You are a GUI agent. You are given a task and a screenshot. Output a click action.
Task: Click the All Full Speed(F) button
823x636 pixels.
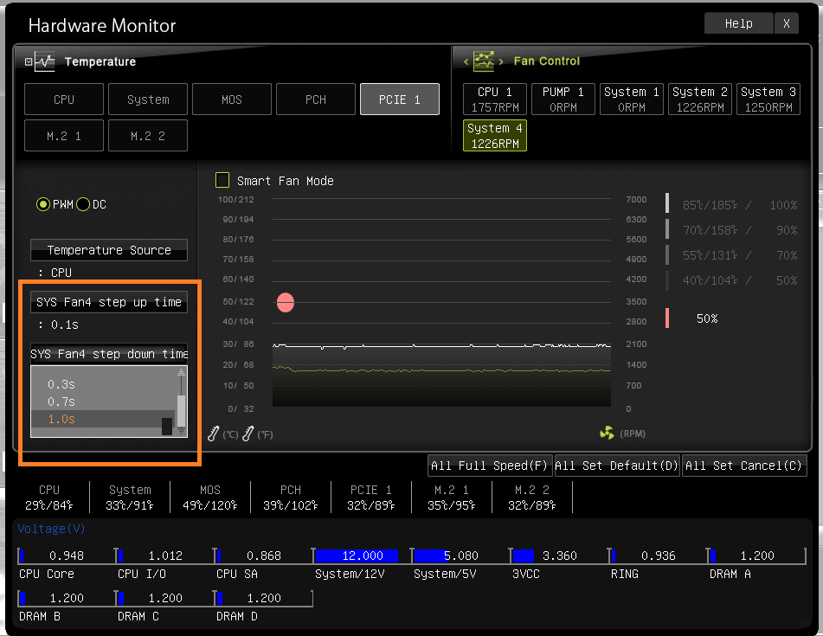(x=490, y=466)
